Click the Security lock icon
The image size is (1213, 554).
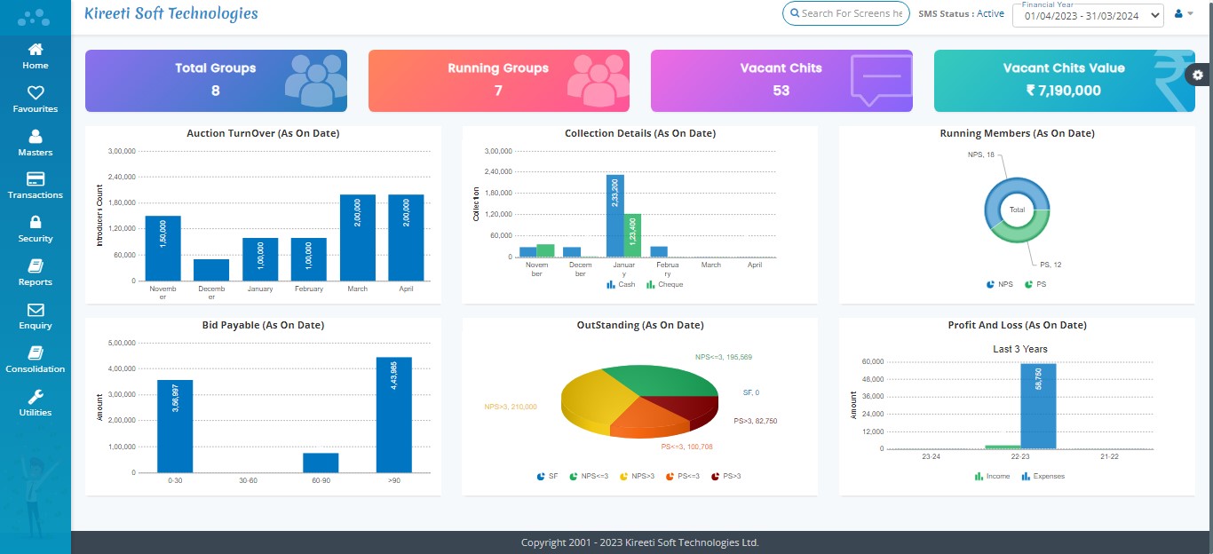click(36, 223)
